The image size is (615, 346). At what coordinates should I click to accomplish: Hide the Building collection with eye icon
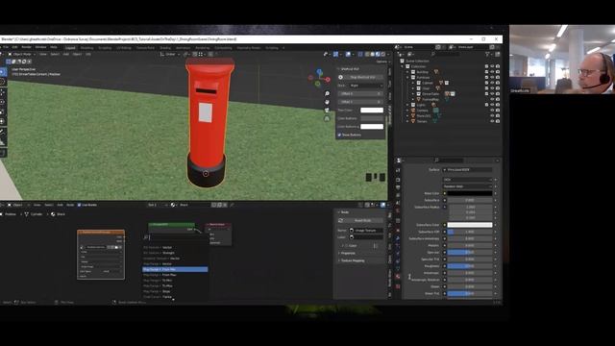[492, 72]
